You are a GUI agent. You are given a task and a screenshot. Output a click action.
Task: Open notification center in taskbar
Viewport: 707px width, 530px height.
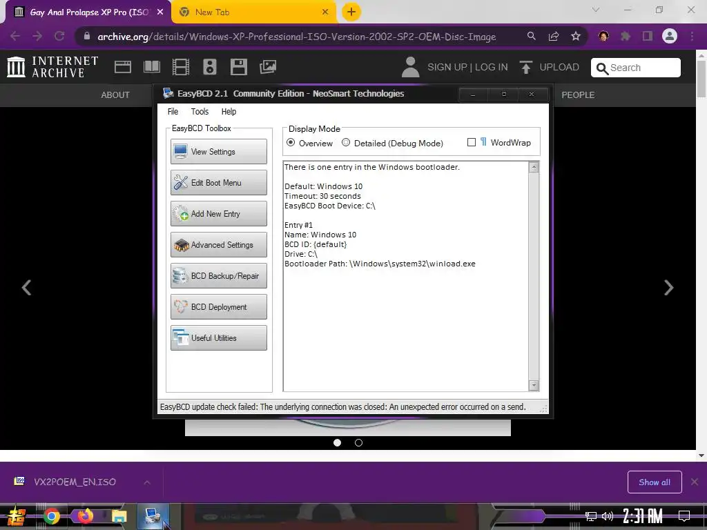point(684,516)
